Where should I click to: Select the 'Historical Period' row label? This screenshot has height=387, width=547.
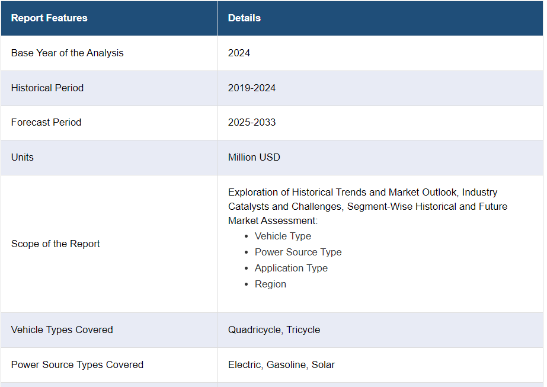click(47, 88)
